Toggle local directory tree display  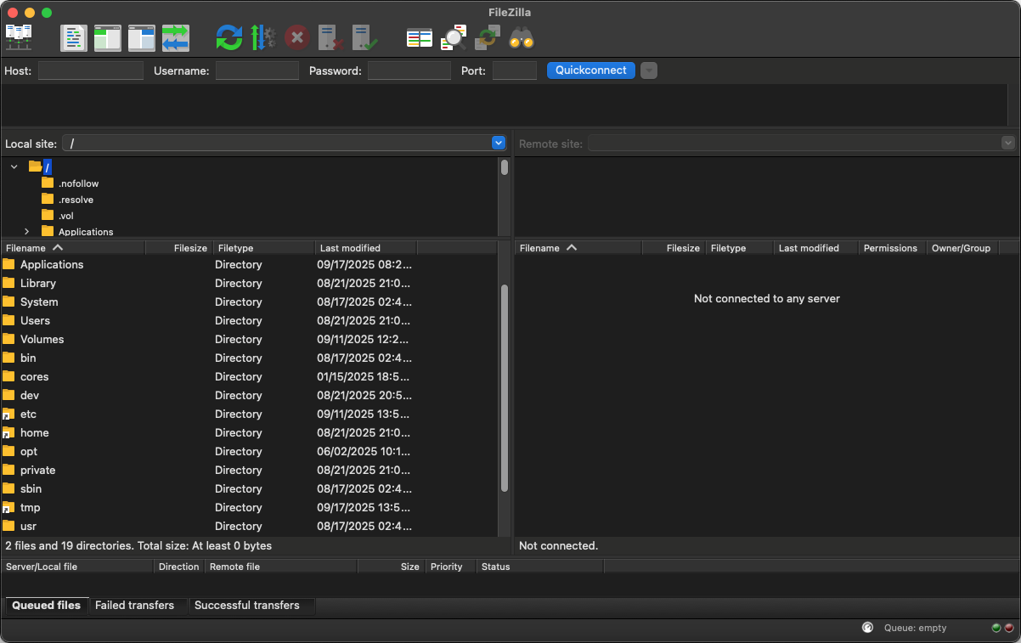[108, 37]
